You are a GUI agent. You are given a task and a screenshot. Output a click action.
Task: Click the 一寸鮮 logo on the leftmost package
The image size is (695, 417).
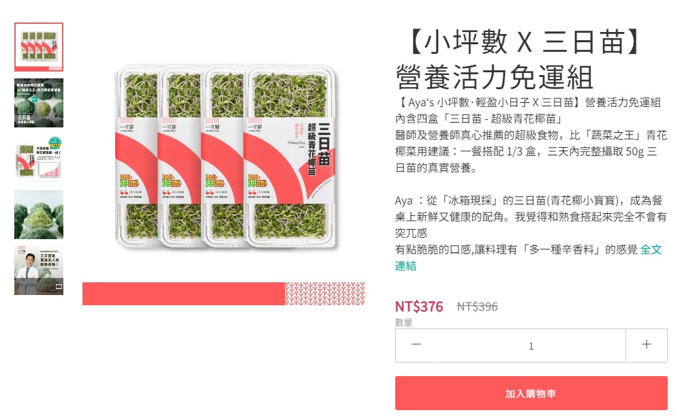[127, 127]
